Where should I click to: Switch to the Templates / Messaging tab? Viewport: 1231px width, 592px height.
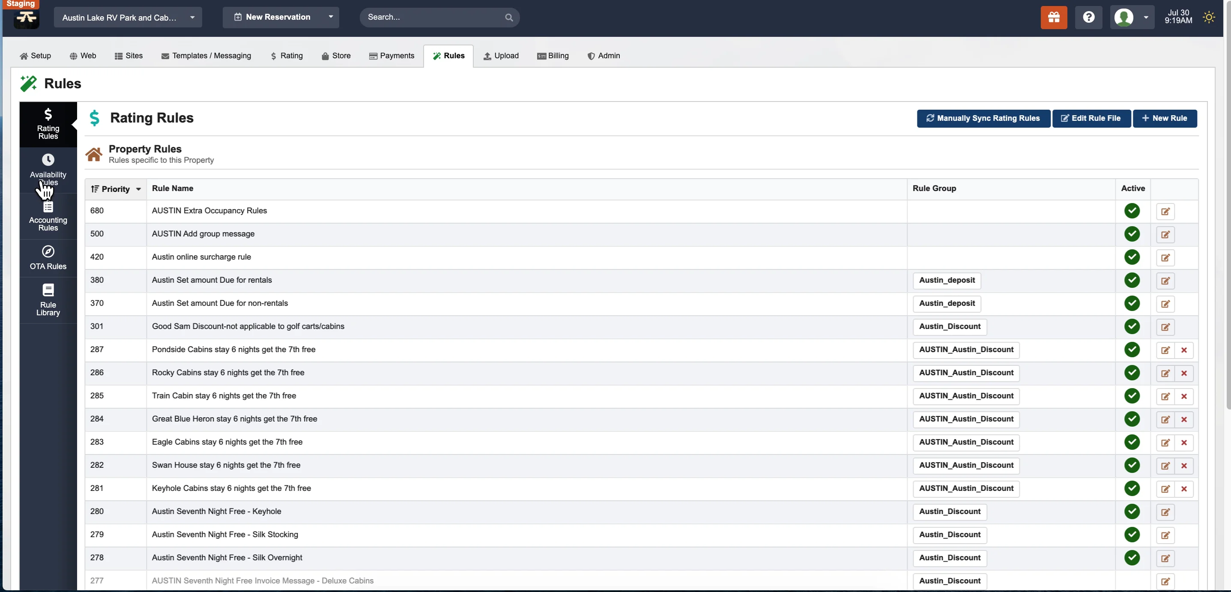click(x=206, y=56)
